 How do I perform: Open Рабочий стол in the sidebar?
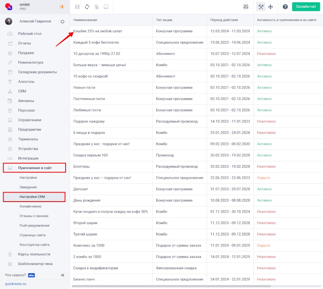tap(29, 33)
